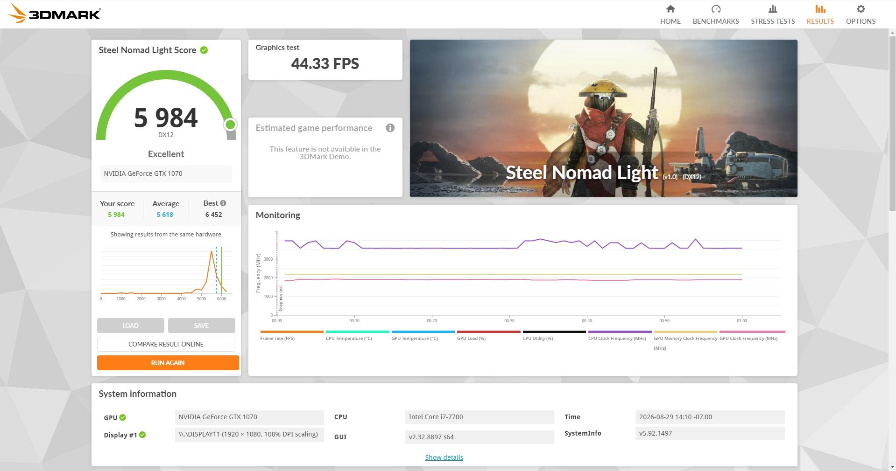Viewport: 896px width, 471px height.
Task: Click the scrollbar up arrow
Action: click(892, 32)
